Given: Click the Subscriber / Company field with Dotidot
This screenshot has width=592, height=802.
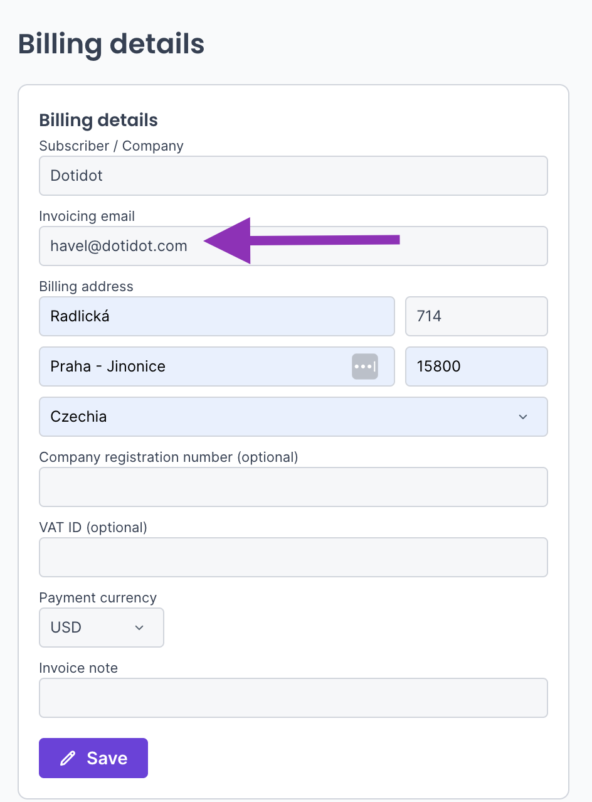Looking at the screenshot, I should (x=293, y=176).
